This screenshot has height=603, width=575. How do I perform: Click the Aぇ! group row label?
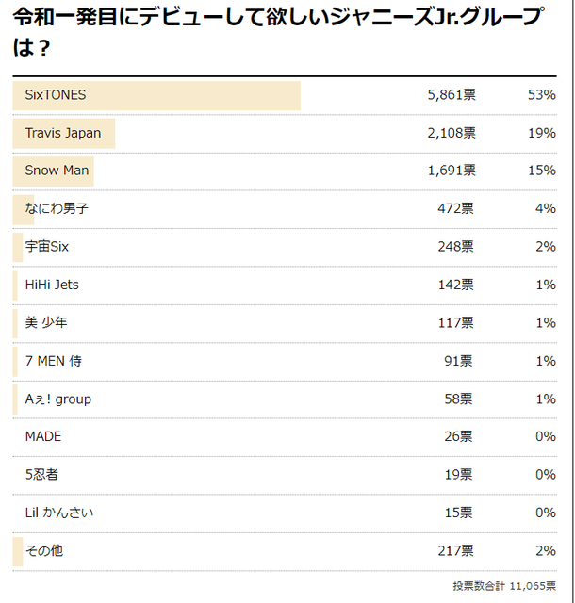(x=58, y=399)
